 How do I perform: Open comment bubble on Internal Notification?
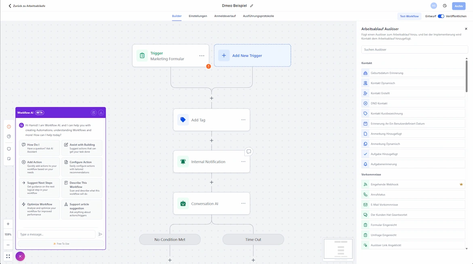coord(249,151)
